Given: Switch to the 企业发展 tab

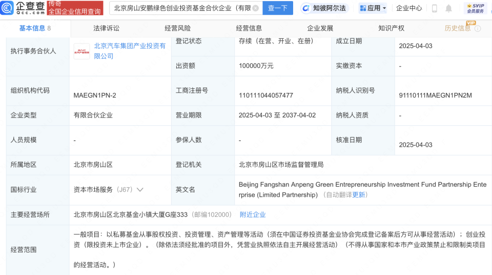Looking at the screenshot, I should [320, 29].
